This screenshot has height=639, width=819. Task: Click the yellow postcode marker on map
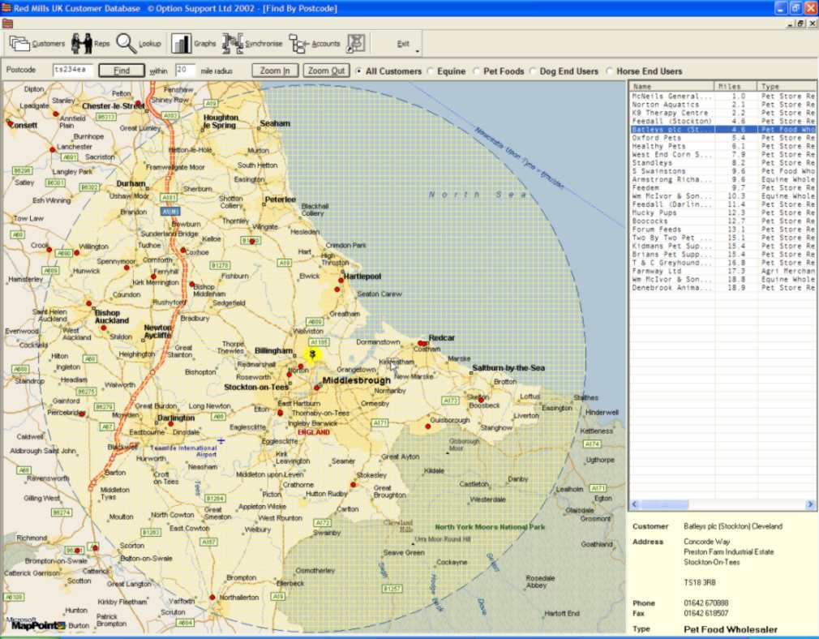coord(312,354)
